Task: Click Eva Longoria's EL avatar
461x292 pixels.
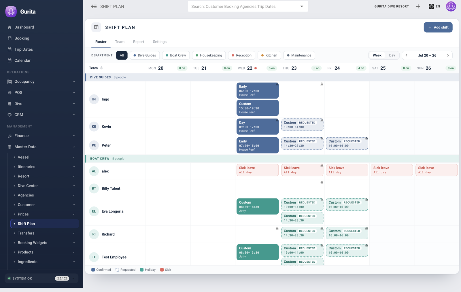Action: [94, 211]
